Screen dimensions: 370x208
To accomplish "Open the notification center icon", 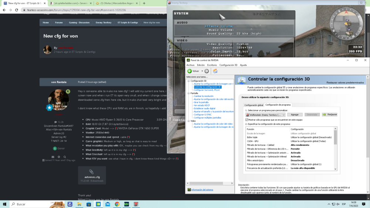I will pyautogui.click(x=364, y=204).
